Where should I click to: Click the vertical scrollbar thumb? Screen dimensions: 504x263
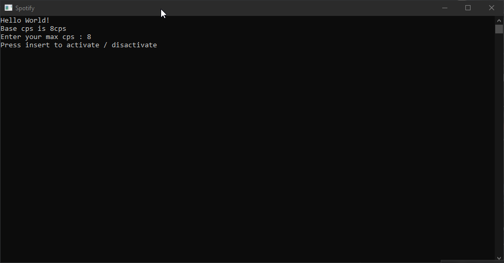click(499, 29)
